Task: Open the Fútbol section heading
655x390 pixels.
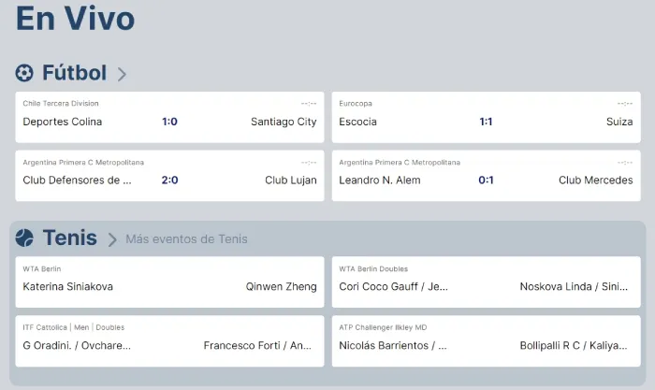Action: 74,73
